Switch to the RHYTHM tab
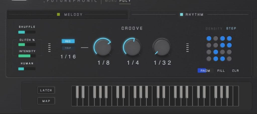This screenshot has width=257, height=114. pos(195,14)
